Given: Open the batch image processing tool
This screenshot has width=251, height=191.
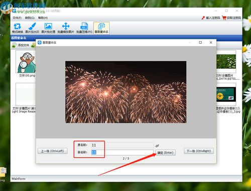Looking at the screenshot, I should pos(48,28).
